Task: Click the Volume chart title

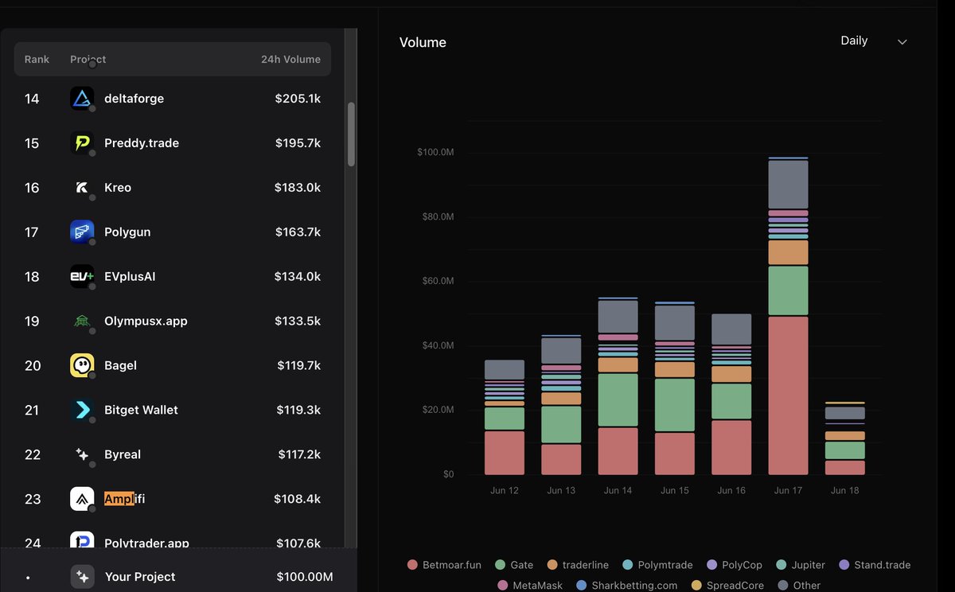Action: [423, 43]
